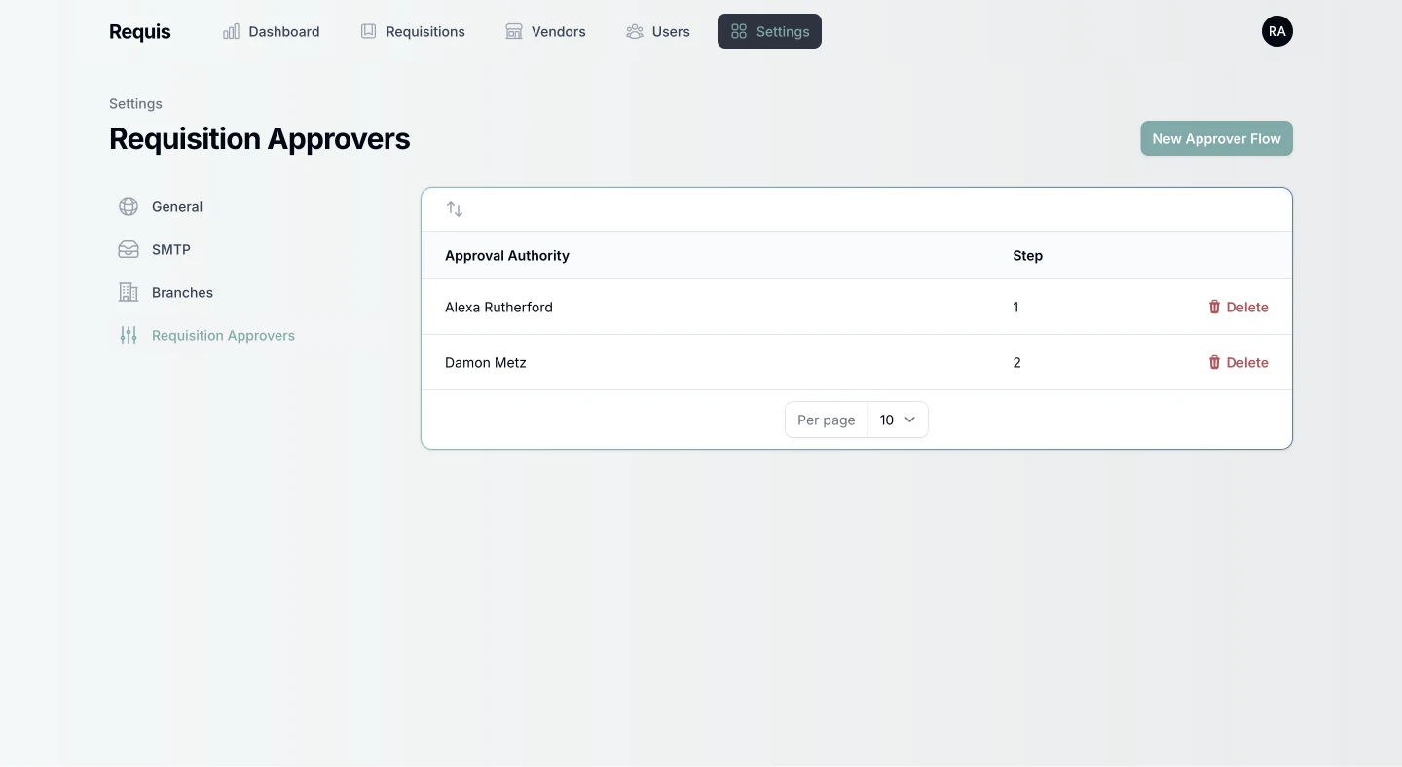The height and width of the screenshot is (767, 1402).
Task: Click the SMTP inbox icon
Action: pos(129,249)
